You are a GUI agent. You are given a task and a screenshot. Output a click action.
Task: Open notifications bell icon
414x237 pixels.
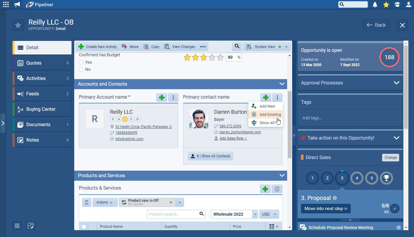[375, 4]
